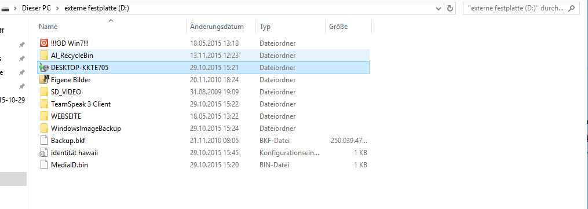Click the Backup.bkf file icon
The width and height of the screenshot is (588, 209).
click(x=44, y=141)
